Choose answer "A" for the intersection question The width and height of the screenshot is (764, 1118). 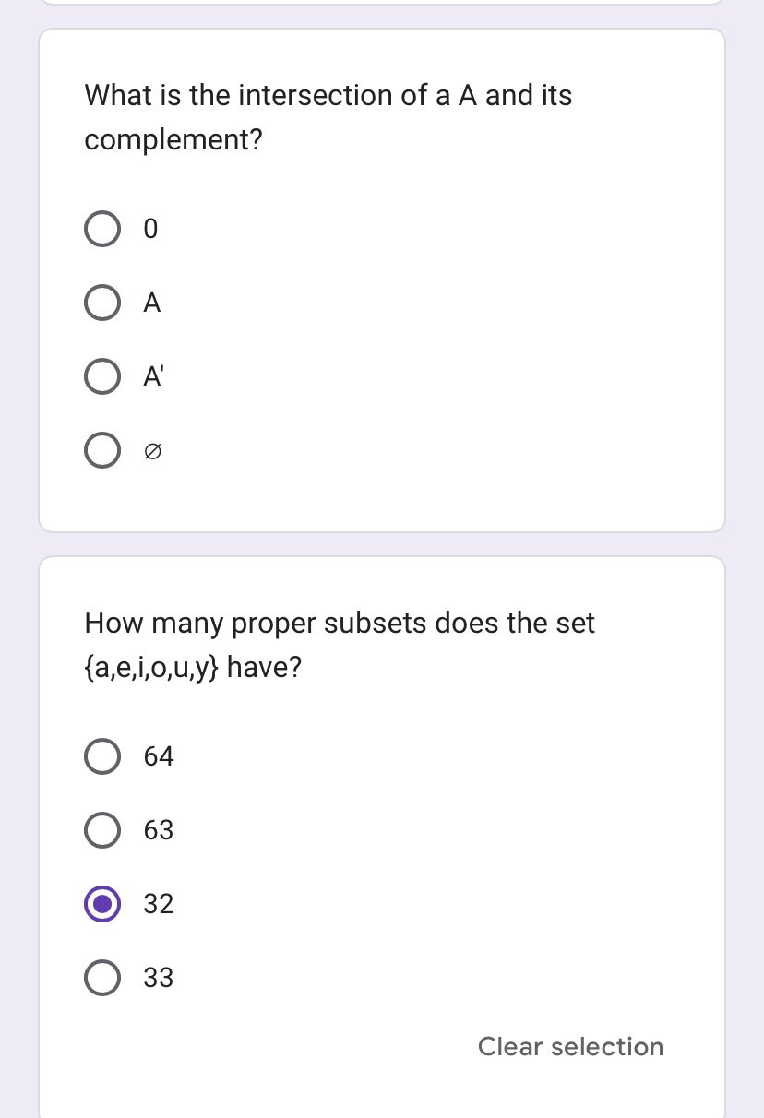102,303
